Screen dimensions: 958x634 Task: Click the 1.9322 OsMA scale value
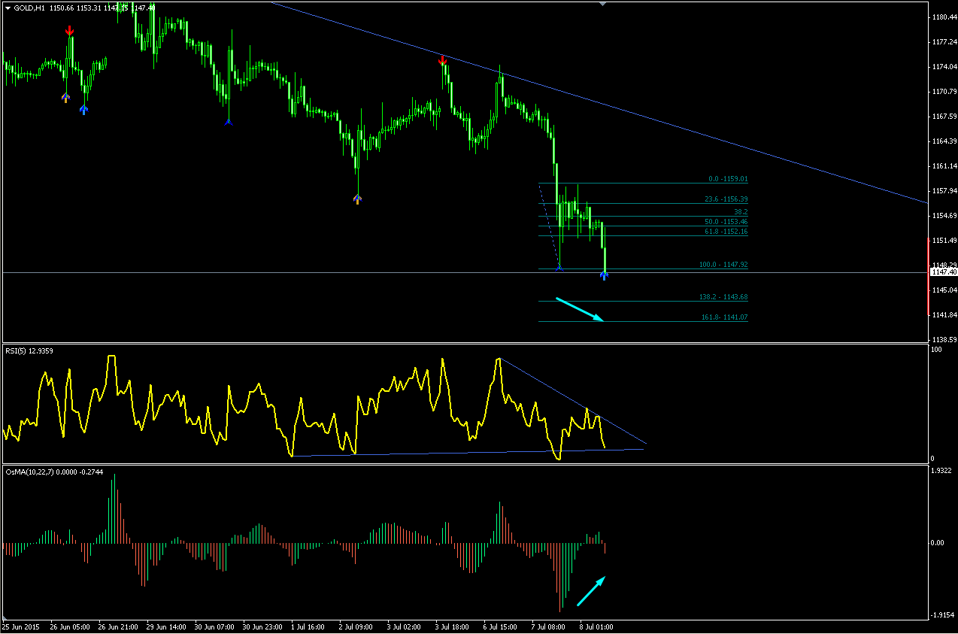pos(943,471)
